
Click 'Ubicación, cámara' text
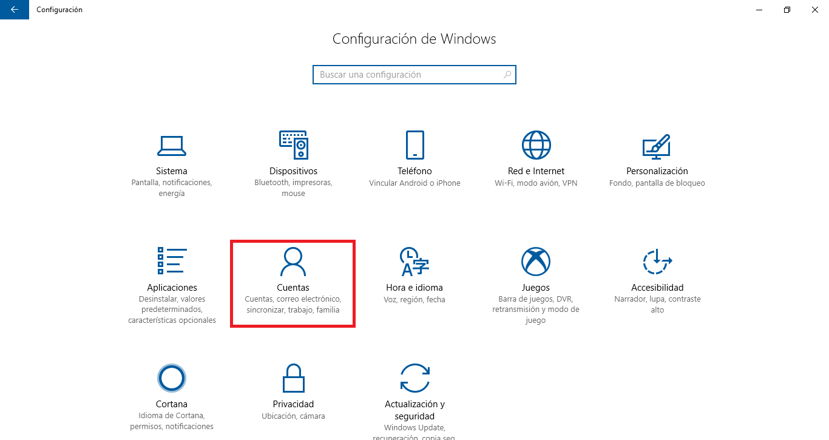[x=293, y=416]
